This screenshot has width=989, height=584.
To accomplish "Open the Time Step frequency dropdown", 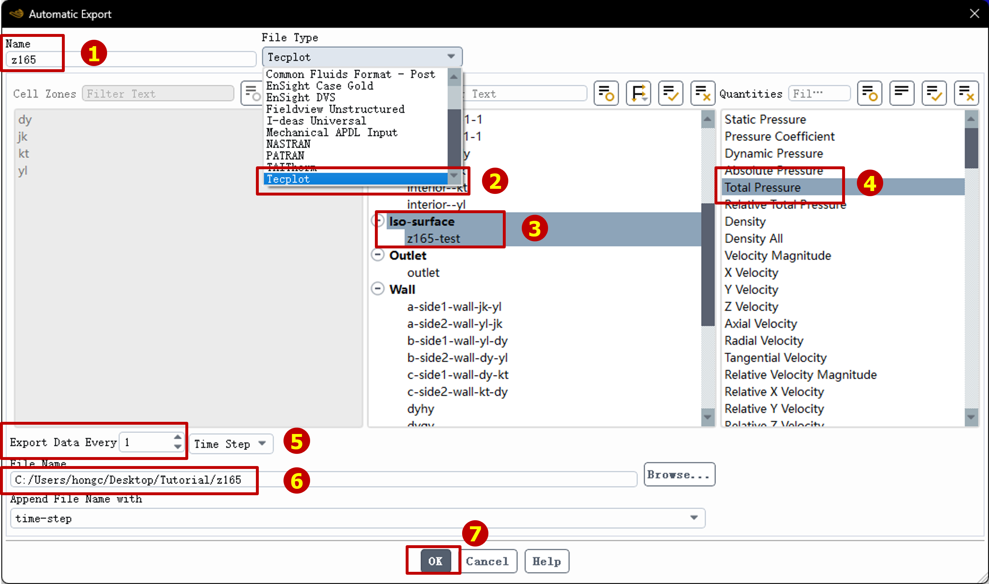I will 231,444.
